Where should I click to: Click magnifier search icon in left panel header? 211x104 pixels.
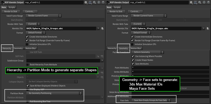pos(94,2)
